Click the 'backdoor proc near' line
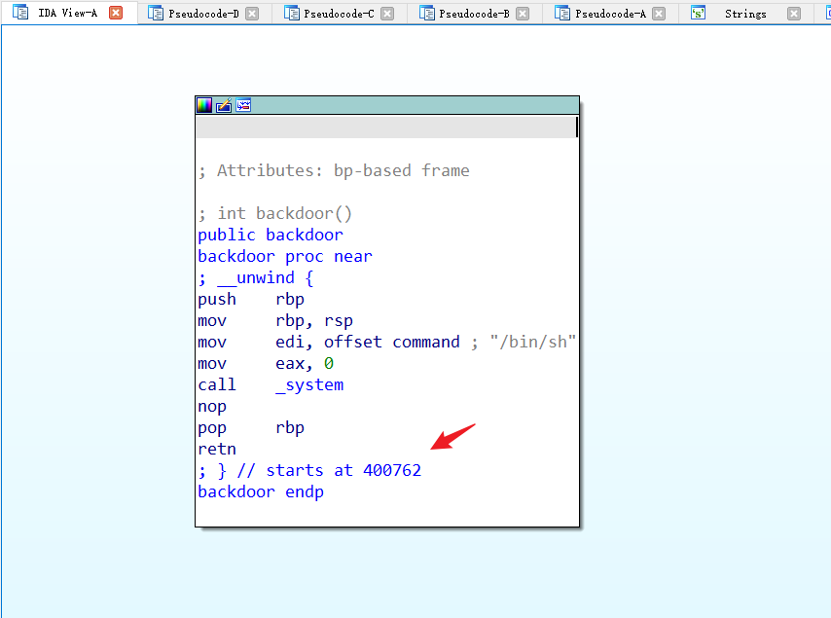This screenshot has height=618, width=831. pyautogui.click(x=284, y=256)
